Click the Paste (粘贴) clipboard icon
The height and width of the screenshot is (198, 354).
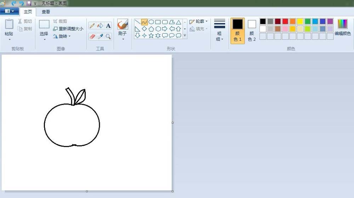tap(9, 24)
